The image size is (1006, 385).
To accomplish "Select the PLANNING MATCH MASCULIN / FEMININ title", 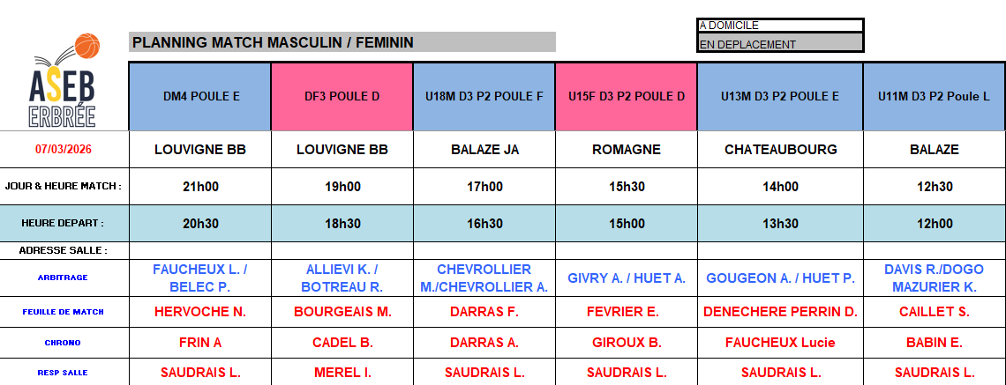I will [273, 42].
